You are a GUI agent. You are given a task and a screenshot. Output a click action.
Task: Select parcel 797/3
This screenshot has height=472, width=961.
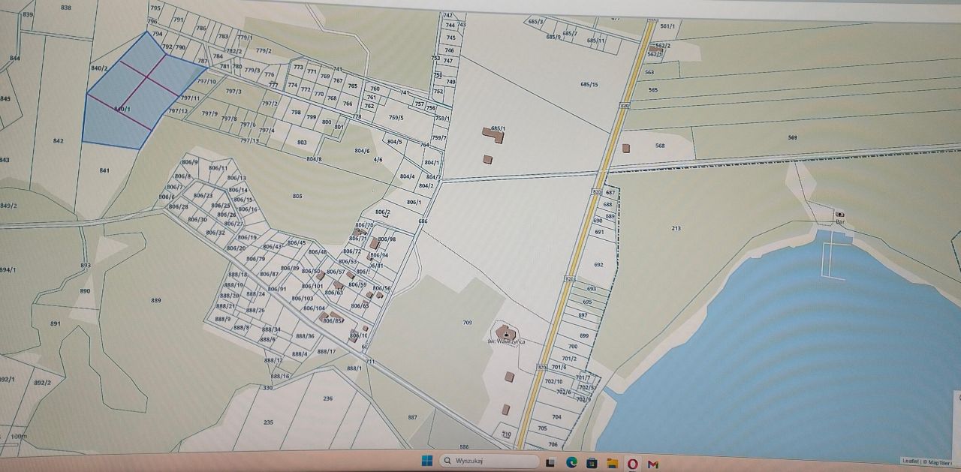coord(233,92)
